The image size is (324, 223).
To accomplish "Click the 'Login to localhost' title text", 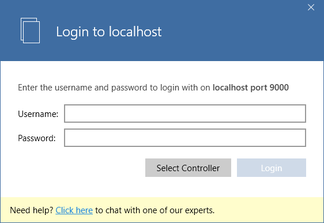I will [x=109, y=32].
